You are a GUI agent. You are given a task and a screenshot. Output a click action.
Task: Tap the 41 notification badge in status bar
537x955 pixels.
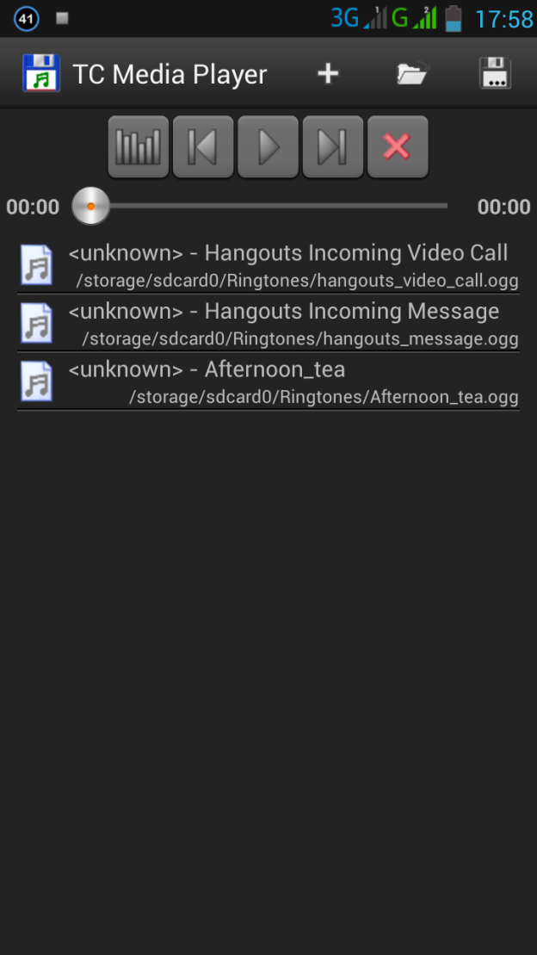26,18
